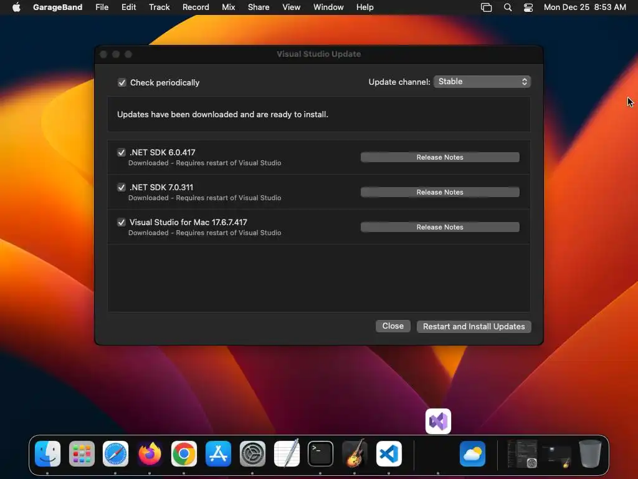This screenshot has width=638, height=479.
Task: Open the App Store dock icon
Action: pos(218,453)
